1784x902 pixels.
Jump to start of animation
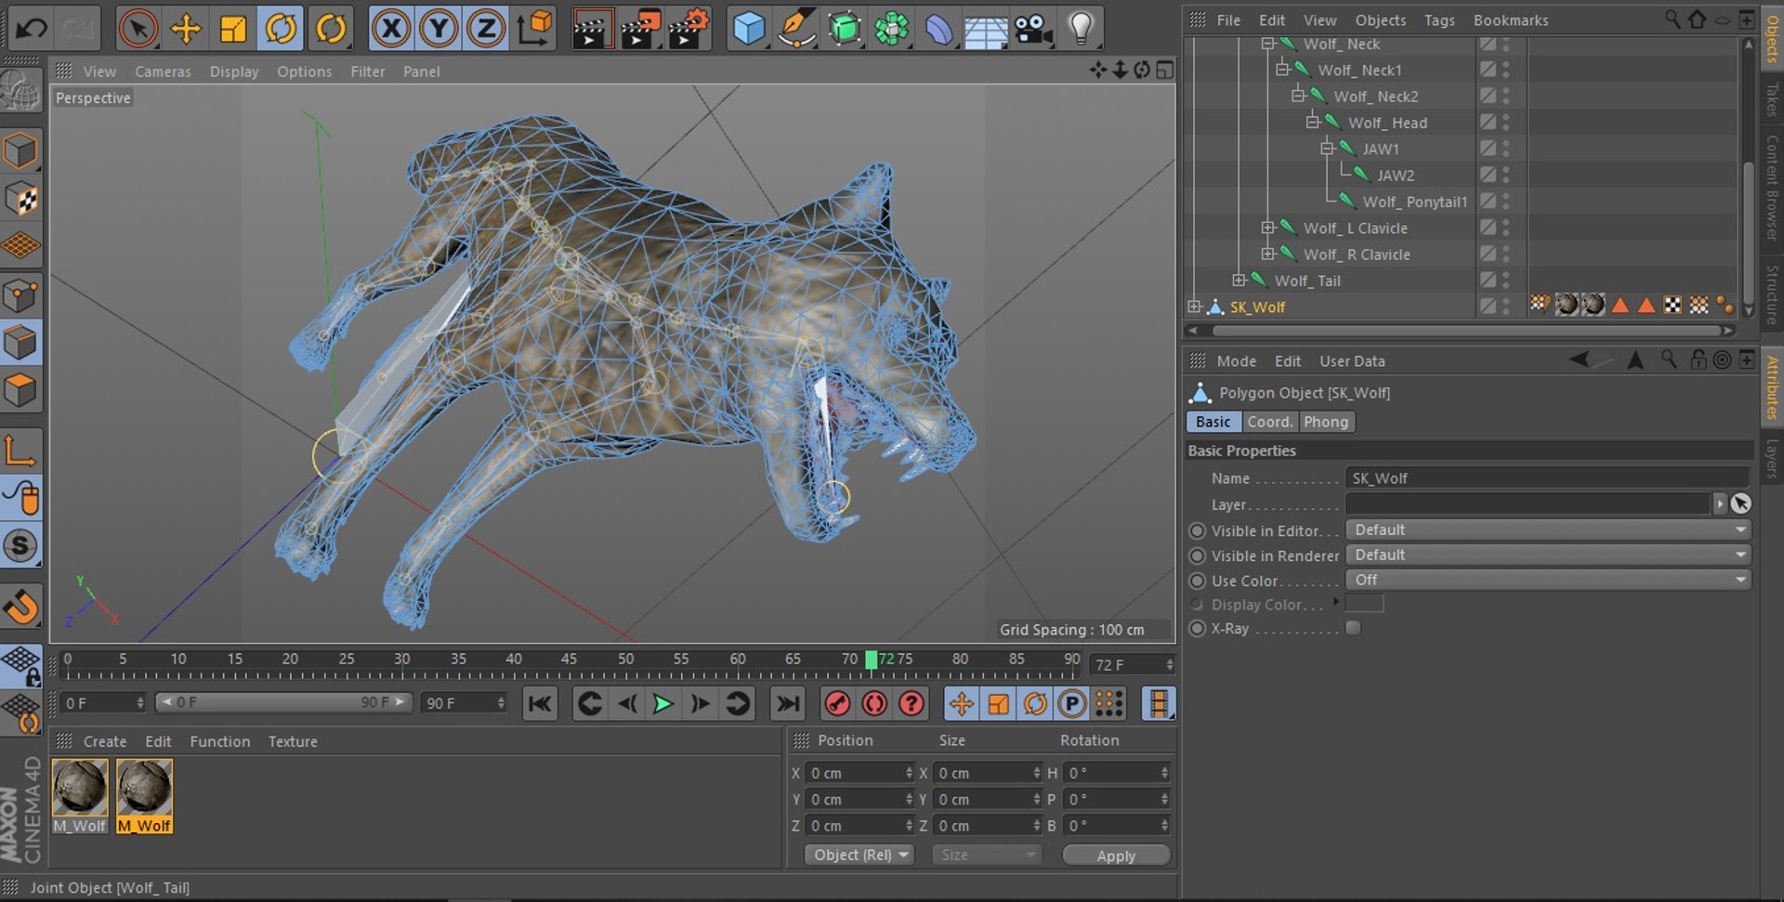(x=540, y=704)
